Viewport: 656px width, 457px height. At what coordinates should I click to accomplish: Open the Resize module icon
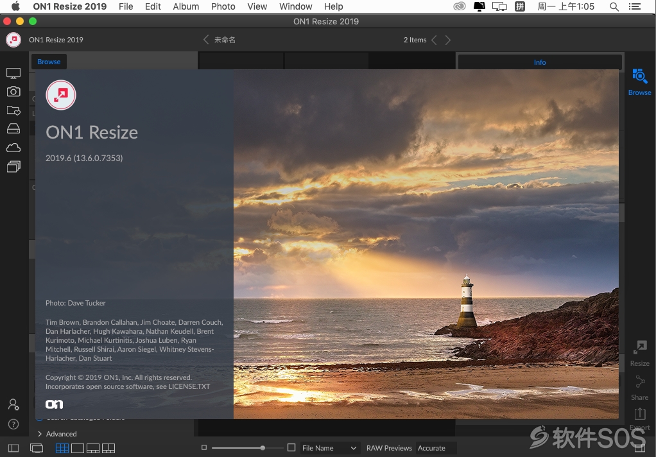pos(640,354)
